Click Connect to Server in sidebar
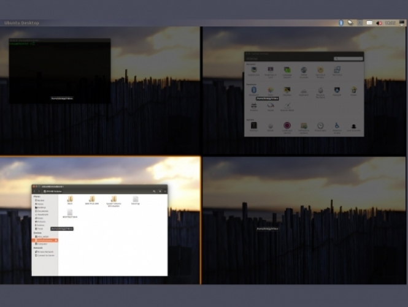Screen dimensions: 408x307 [x=46, y=255]
